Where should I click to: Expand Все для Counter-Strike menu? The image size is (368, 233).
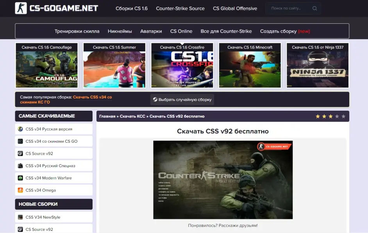[x=226, y=31]
